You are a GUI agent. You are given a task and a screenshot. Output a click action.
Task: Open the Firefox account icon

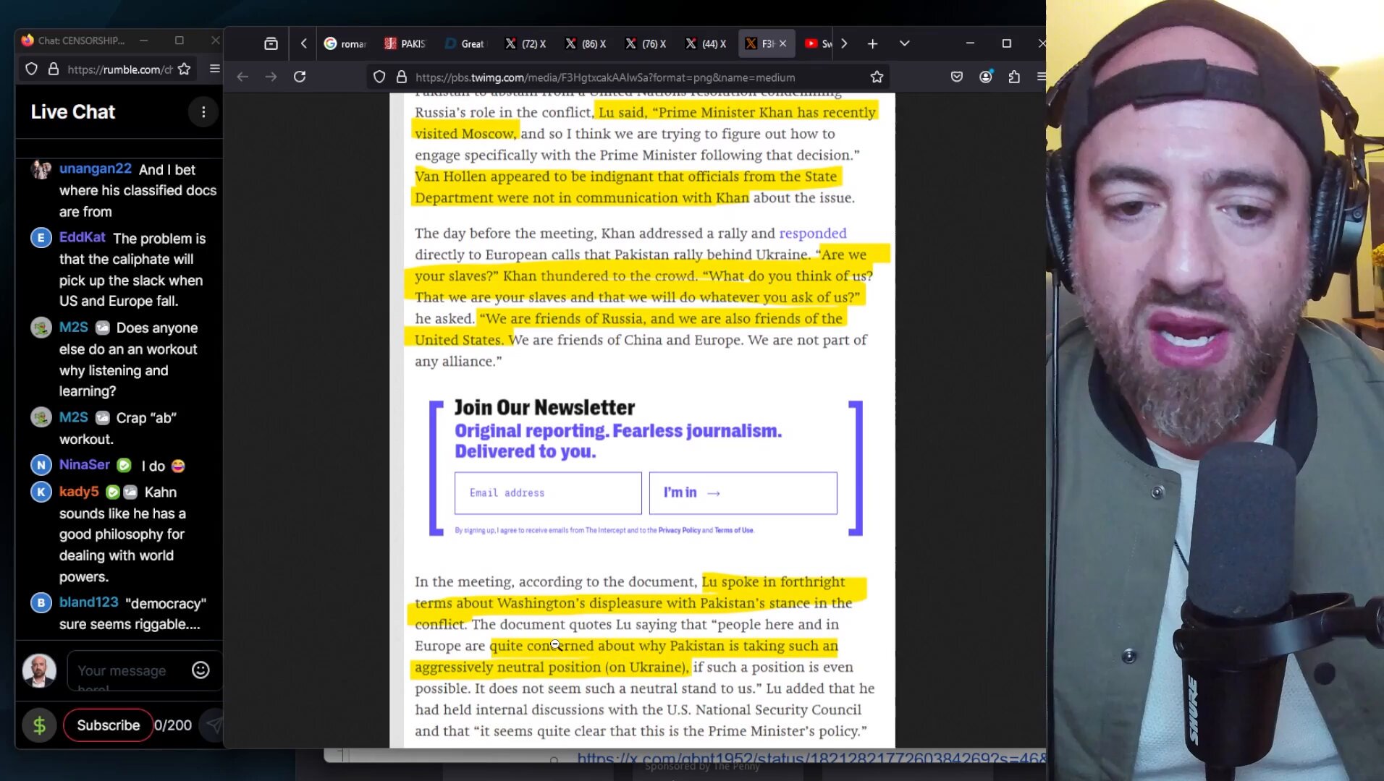(x=986, y=77)
